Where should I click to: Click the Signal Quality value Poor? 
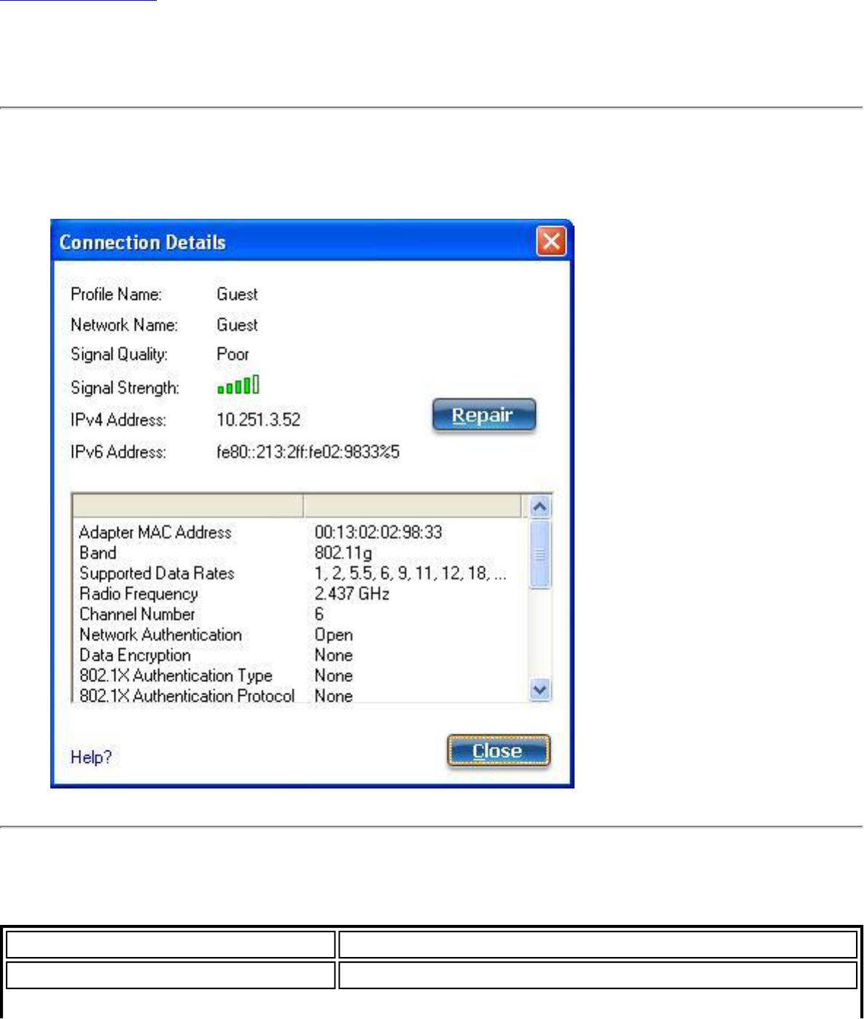pyautogui.click(x=233, y=354)
